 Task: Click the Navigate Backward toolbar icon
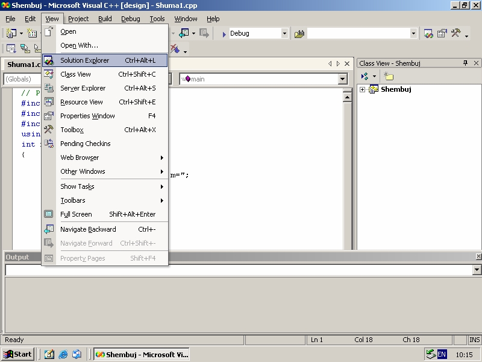(184, 33)
